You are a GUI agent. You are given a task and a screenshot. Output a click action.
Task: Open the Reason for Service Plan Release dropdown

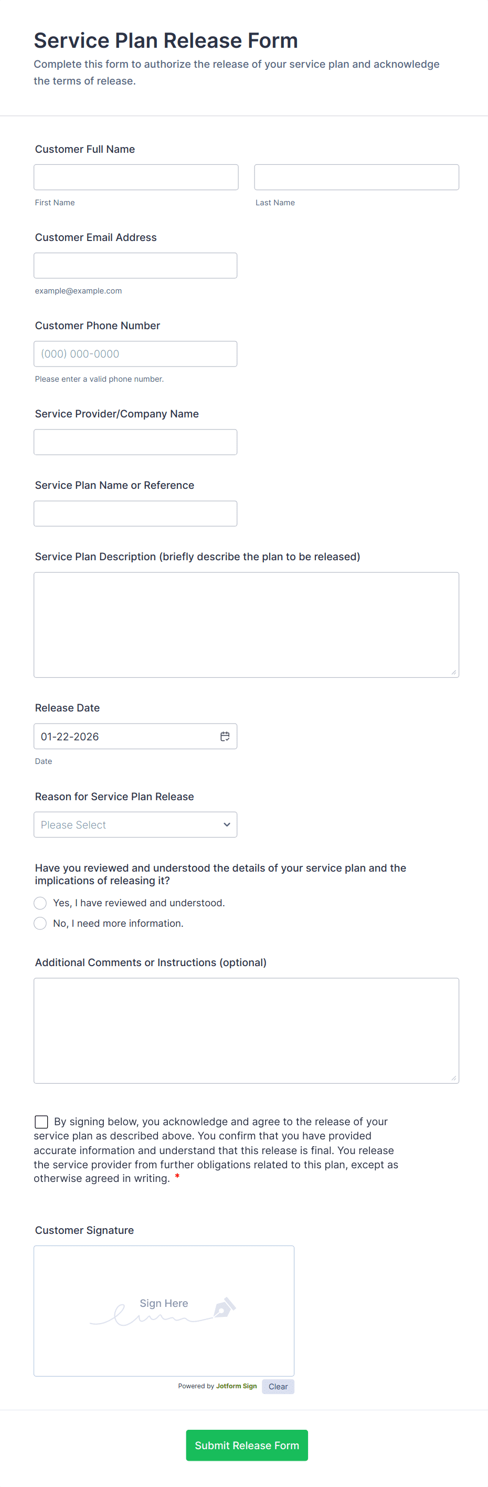tap(135, 824)
